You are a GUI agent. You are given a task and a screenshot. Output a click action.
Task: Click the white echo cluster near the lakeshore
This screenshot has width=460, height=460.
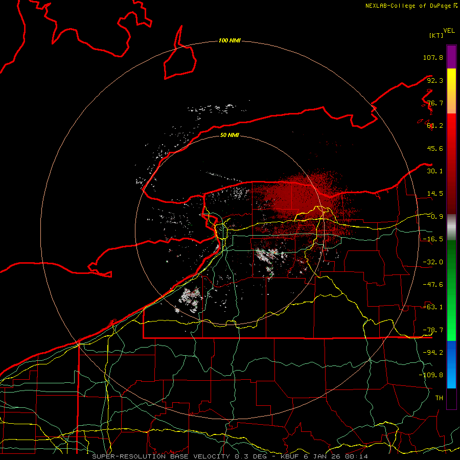[x=189, y=299]
